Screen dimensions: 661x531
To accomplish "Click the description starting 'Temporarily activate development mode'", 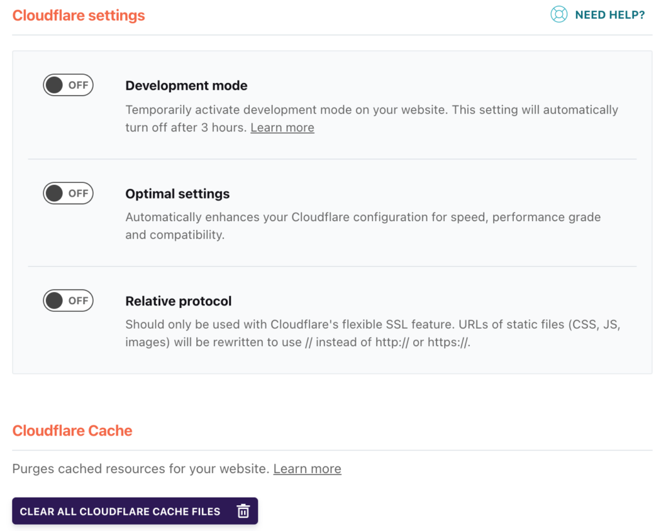I will (x=372, y=119).
